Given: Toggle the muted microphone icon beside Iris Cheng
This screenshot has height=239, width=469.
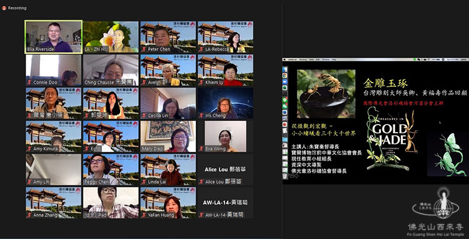Looking at the screenshot, I should 201,116.
